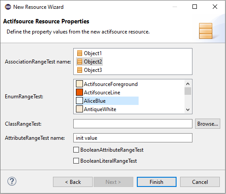
Task: Open the help question mark icon
Action: pyautogui.click(x=12, y=181)
